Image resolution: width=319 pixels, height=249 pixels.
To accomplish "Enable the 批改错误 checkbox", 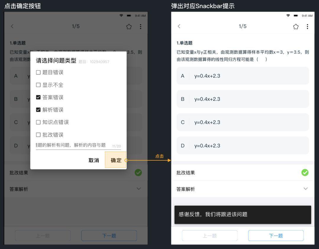I will (38, 135).
